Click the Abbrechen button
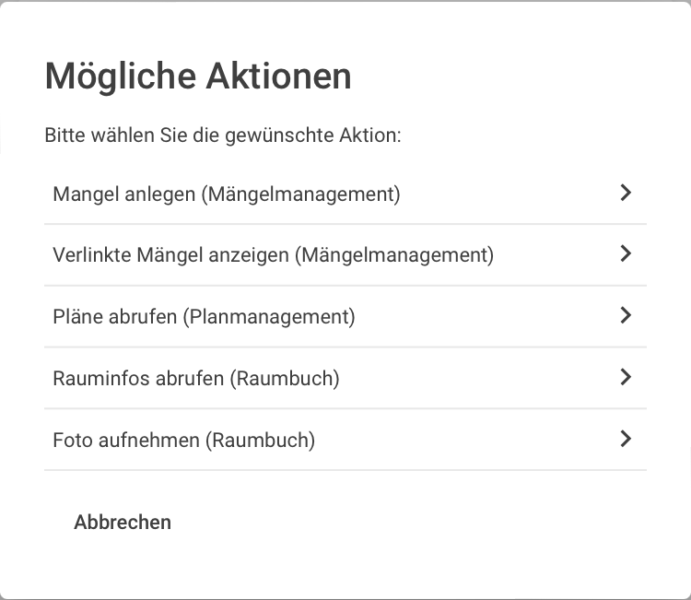Screen dimensions: 691x600 pyautogui.click(x=123, y=522)
